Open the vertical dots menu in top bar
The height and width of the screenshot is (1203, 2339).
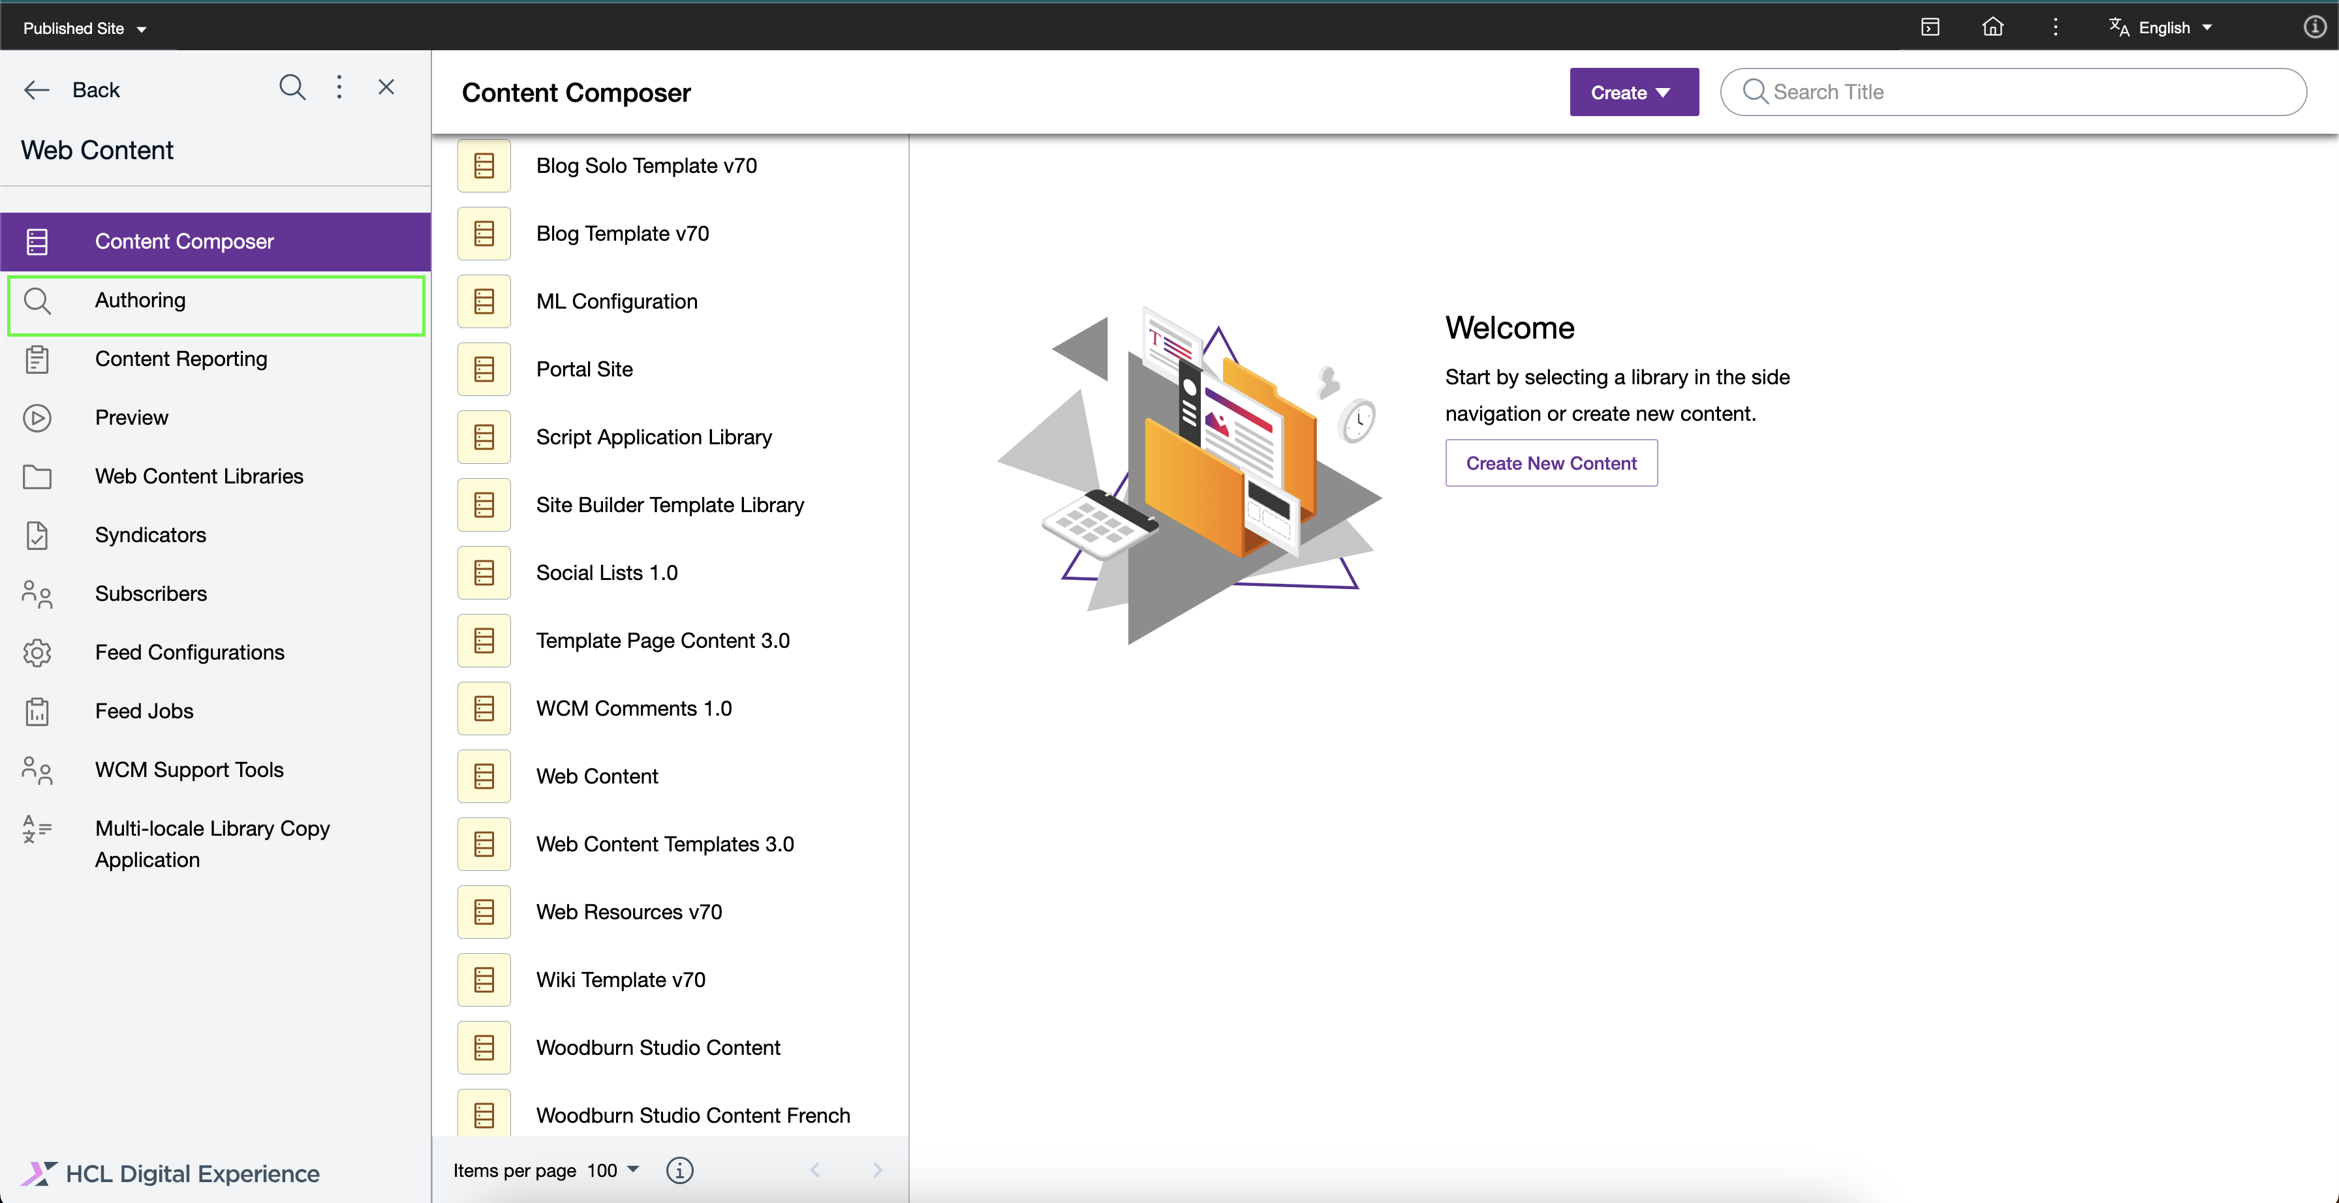point(2056,27)
